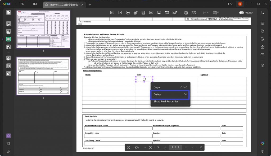Select the Image field tool
Screen dimensions: 271x156
point(159,12)
